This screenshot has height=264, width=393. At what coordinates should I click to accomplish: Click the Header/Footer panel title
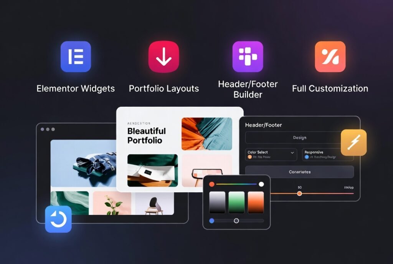[263, 125]
